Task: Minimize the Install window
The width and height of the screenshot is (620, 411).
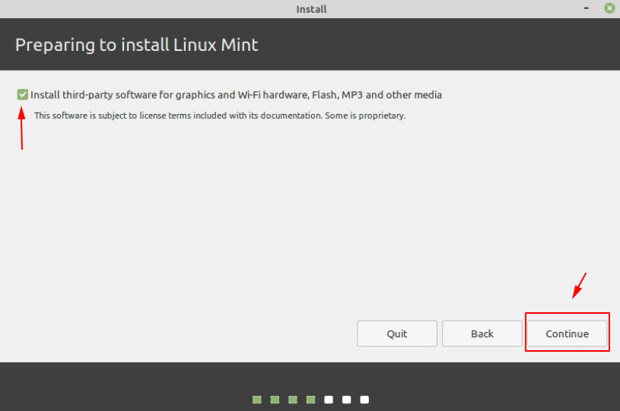Action: pyautogui.click(x=587, y=8)
